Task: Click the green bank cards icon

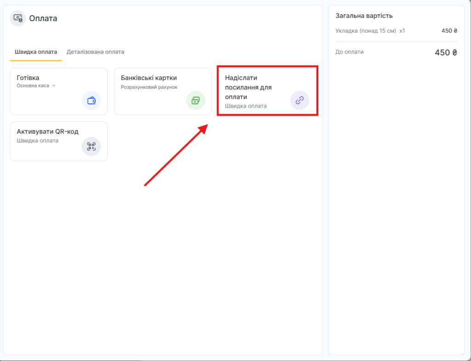Action: click(195, 100)
